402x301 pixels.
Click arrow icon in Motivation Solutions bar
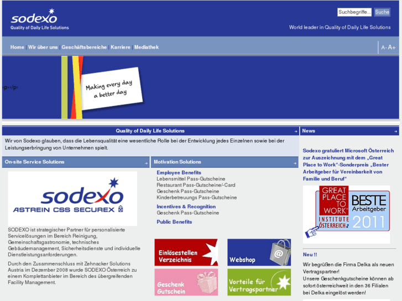tap(295, 163)
